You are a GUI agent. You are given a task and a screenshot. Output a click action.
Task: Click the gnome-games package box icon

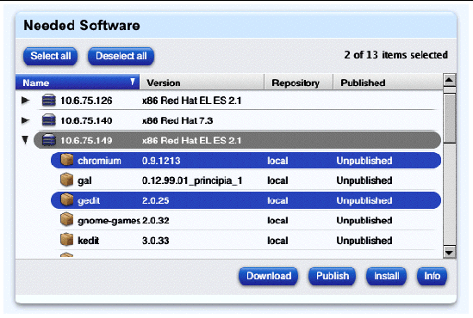(x=66, y=220)
